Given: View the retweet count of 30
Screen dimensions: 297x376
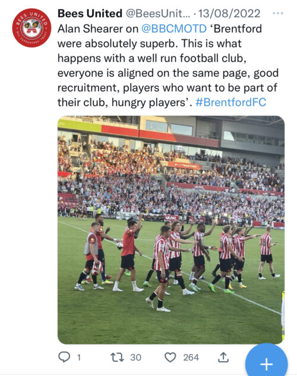Looking at the screenshot, I should coord(135,358).
